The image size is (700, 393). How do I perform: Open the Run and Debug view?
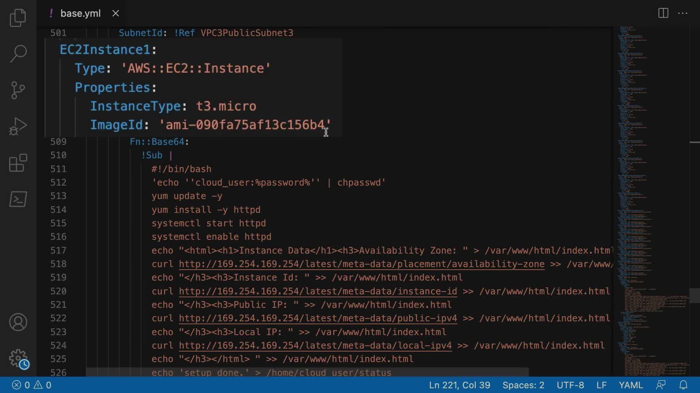18,126
